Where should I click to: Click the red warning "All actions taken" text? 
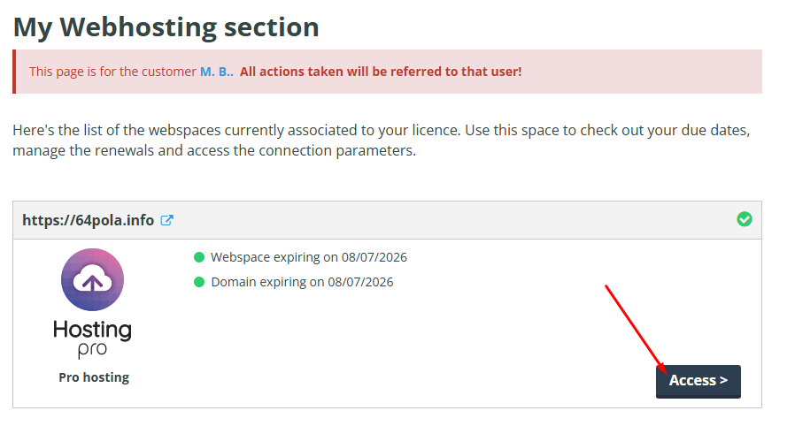(x=381, y=72)
